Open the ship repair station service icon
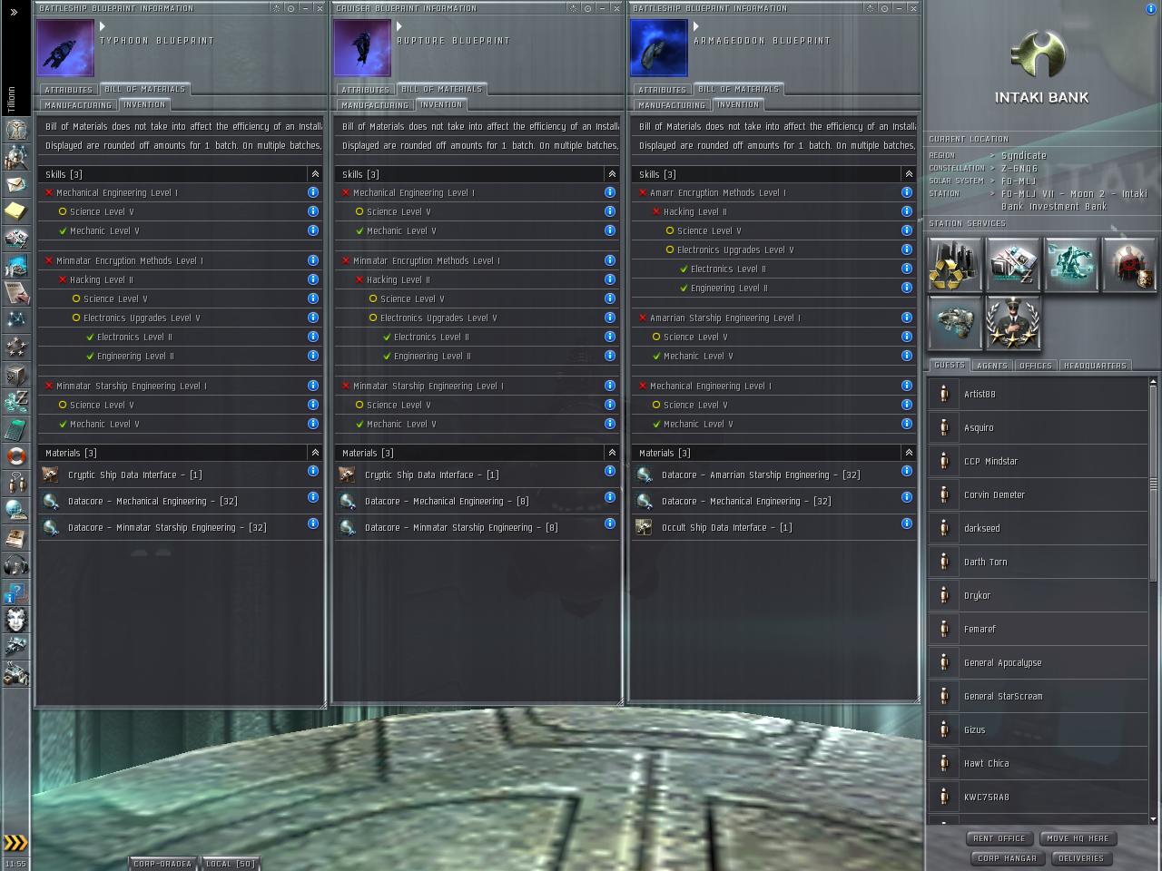This screenshot has height=871, width=1162. [x=955, y=323]
